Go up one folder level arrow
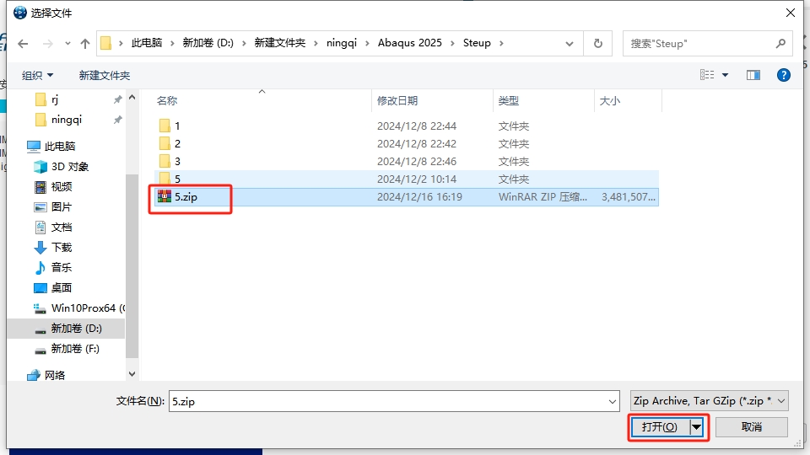 coord(85,43)
